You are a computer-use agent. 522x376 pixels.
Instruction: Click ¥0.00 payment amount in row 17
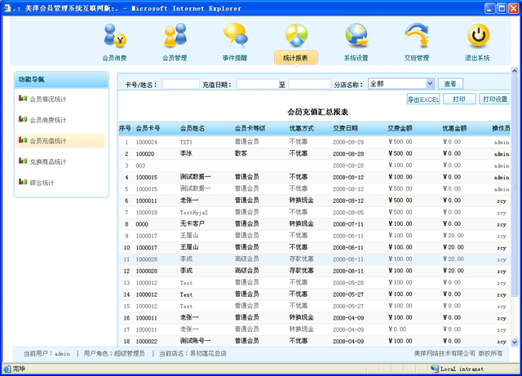tap(397, 330)
